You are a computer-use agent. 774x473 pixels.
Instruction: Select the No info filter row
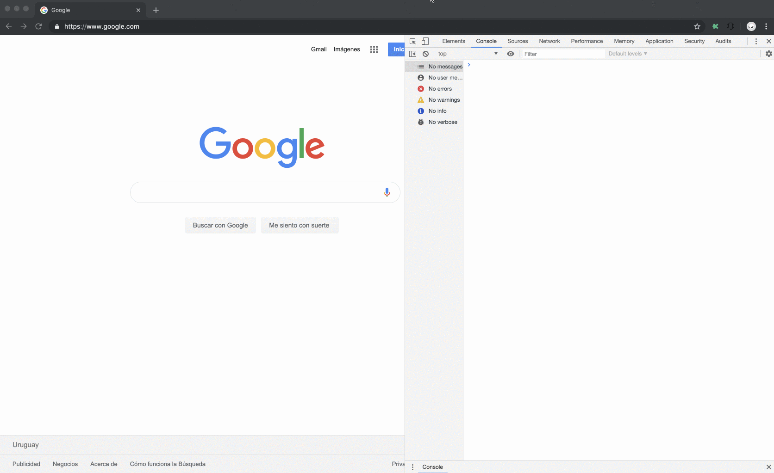click(x=434, y=111)
